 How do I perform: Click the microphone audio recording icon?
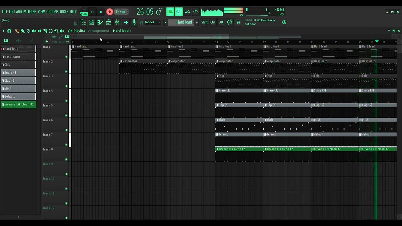point(134,22)
